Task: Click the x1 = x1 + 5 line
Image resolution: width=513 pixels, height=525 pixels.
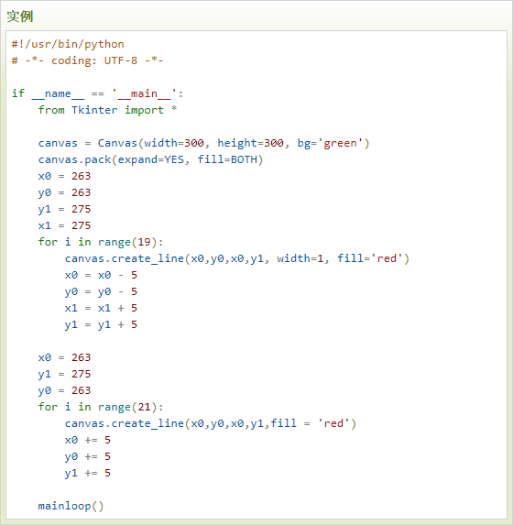Action: tap(101, 308)
